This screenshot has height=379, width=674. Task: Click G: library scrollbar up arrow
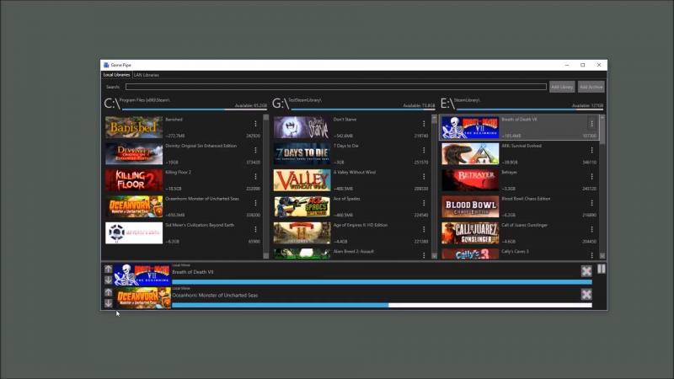click(x=434, y=117)
